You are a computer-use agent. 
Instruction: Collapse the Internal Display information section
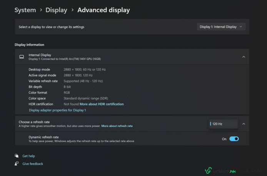point(244,57)
